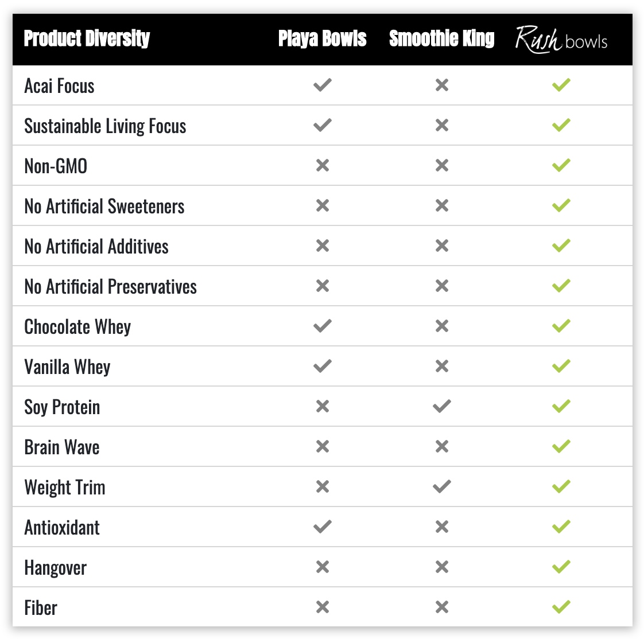Viewport: 644px width, 639px height.
Task: Click Playa Bowls X for Hangover
Action: point(323,567)
